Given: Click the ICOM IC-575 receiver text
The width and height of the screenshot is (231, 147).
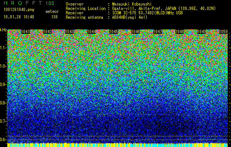Looking at the screenshot, I should (147, 13).
